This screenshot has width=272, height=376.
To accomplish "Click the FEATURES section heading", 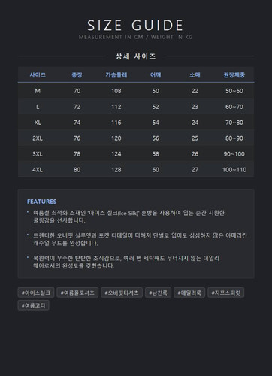I will [x=42, y=202].
